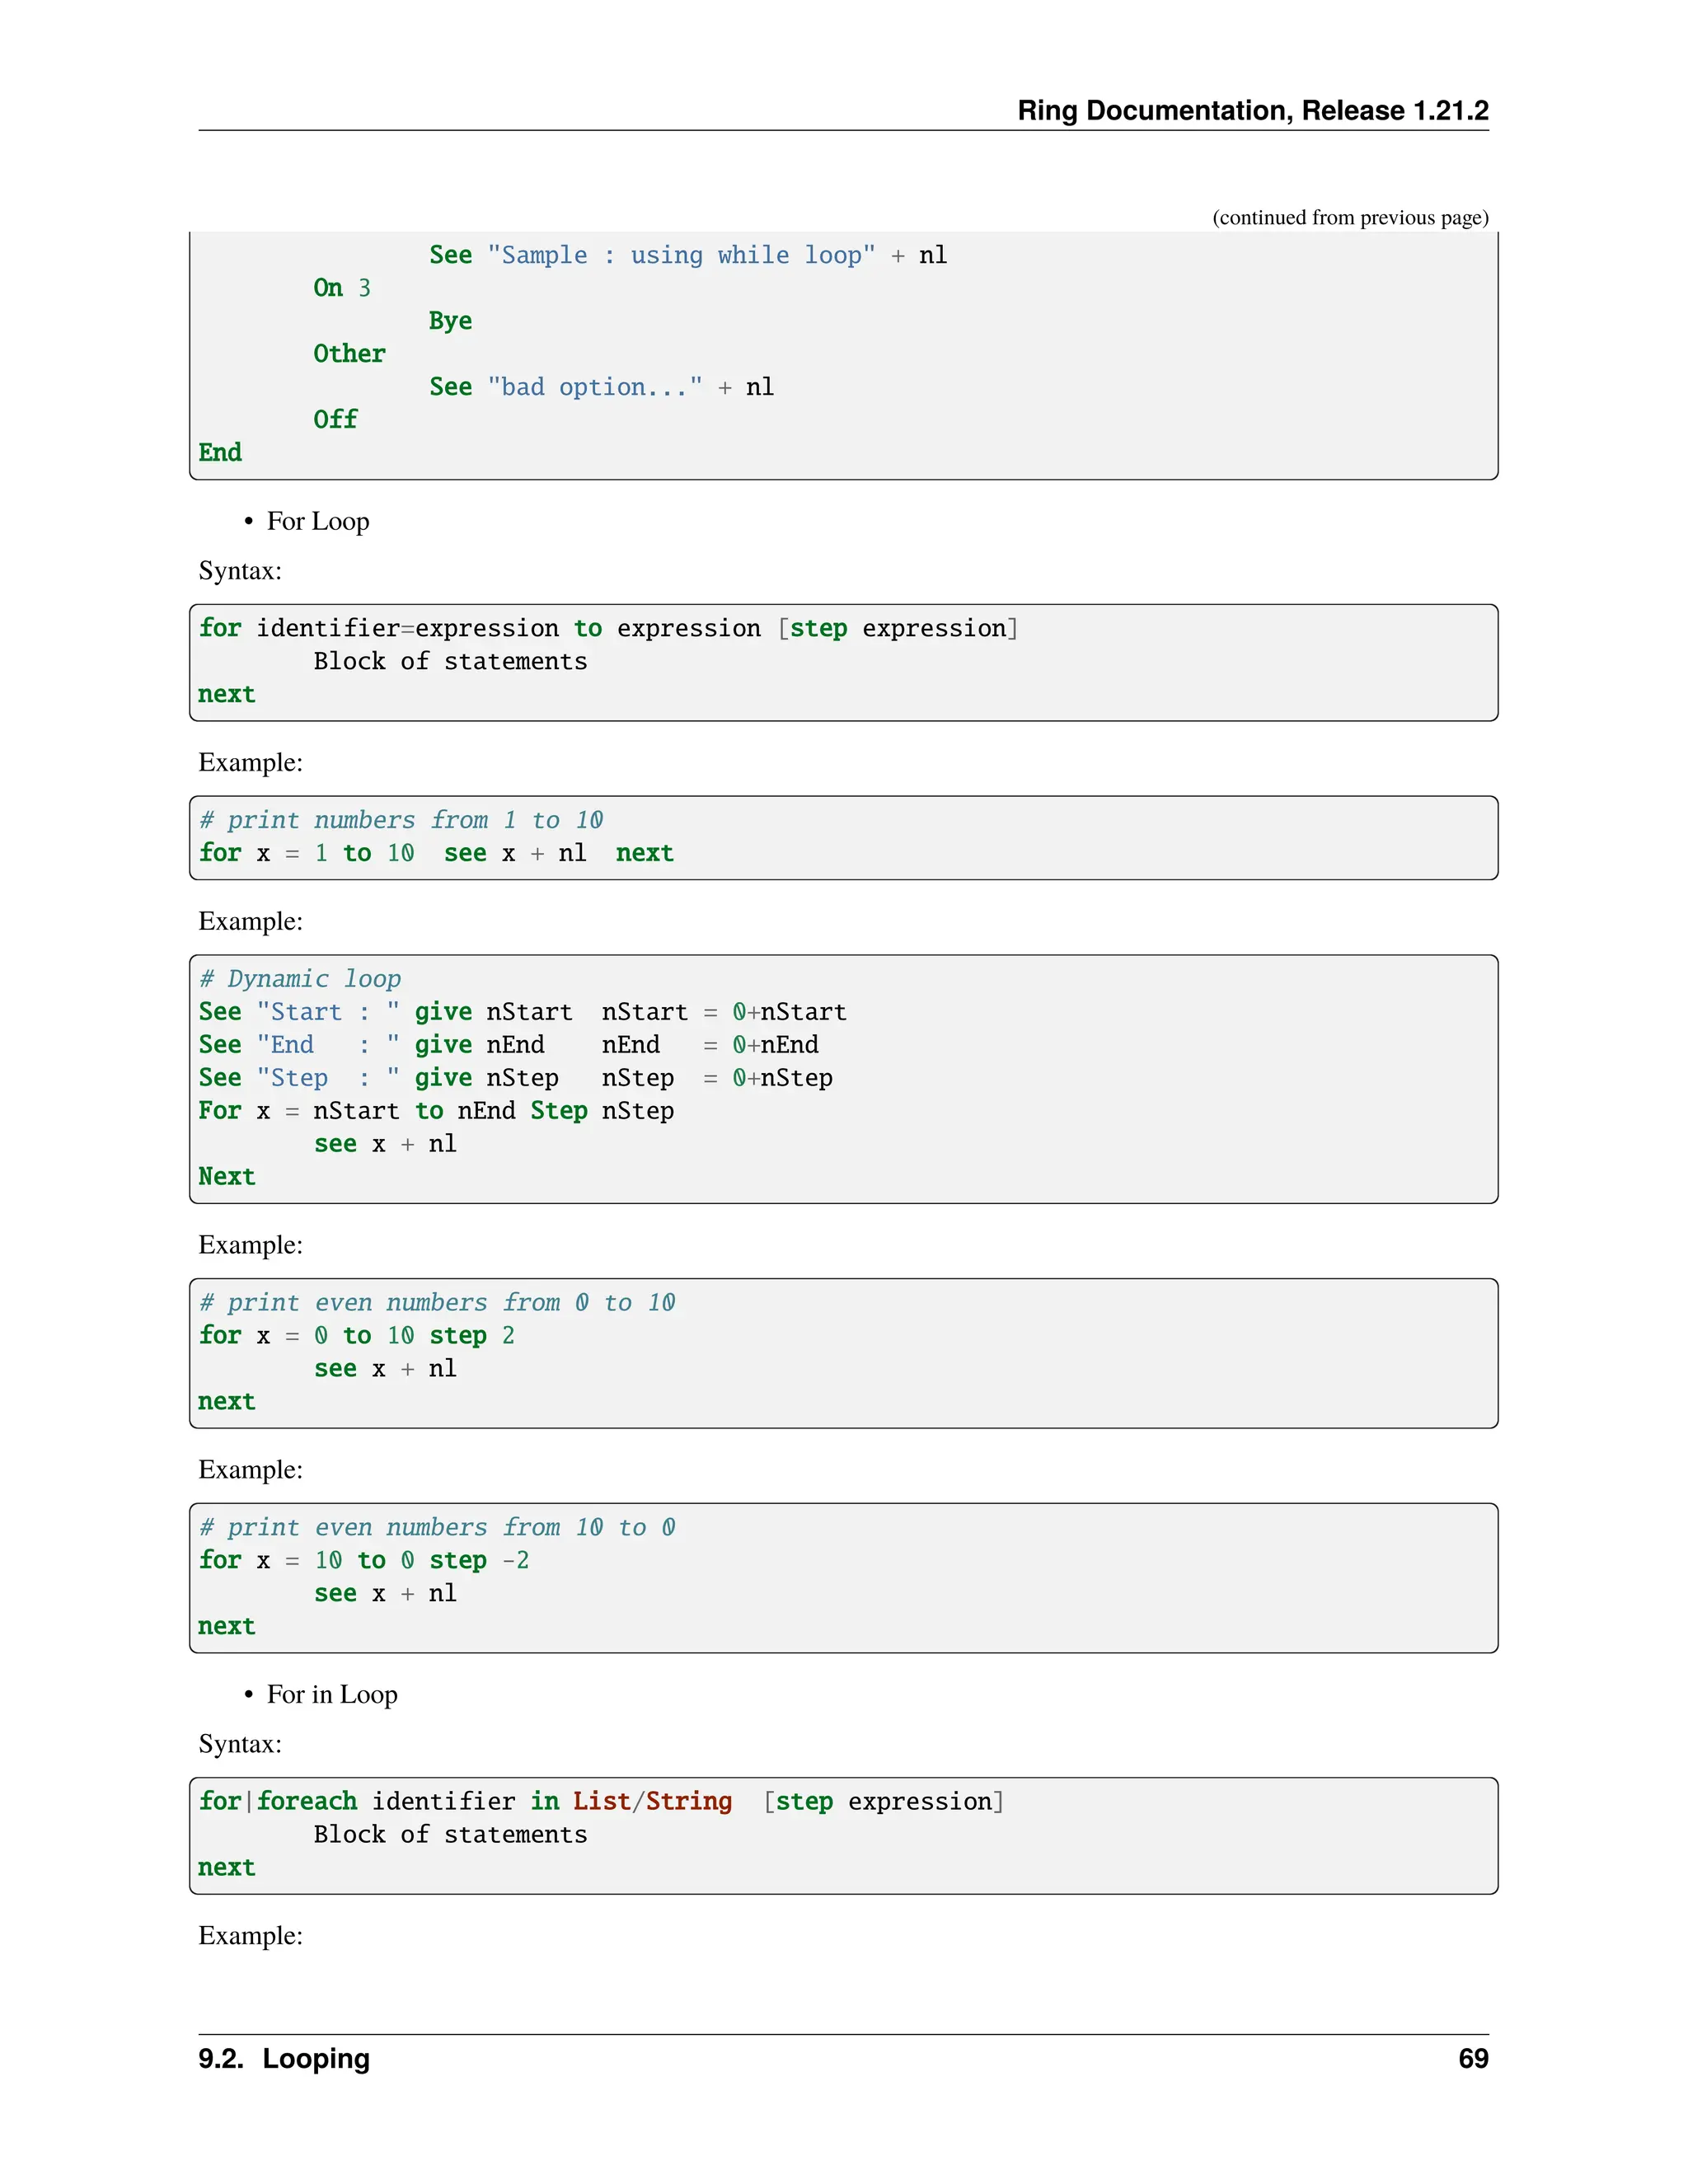Click the '9.2. Looping' footer label

(x=284, y=2058)
